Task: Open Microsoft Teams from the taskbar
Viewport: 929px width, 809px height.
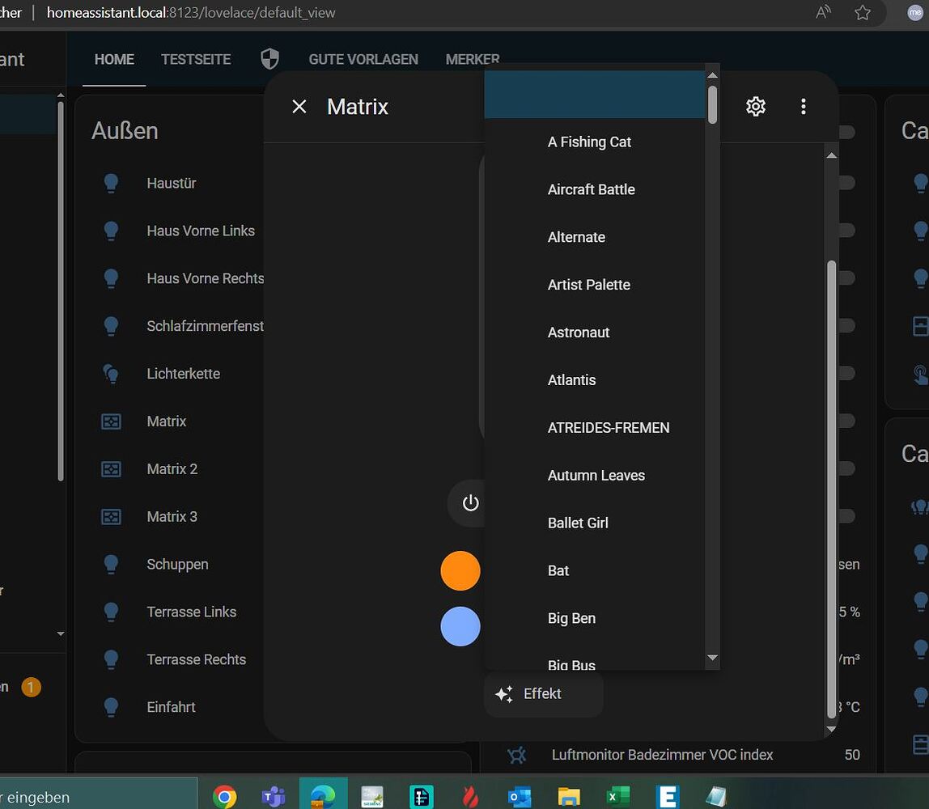Action: tap(274, 797)
